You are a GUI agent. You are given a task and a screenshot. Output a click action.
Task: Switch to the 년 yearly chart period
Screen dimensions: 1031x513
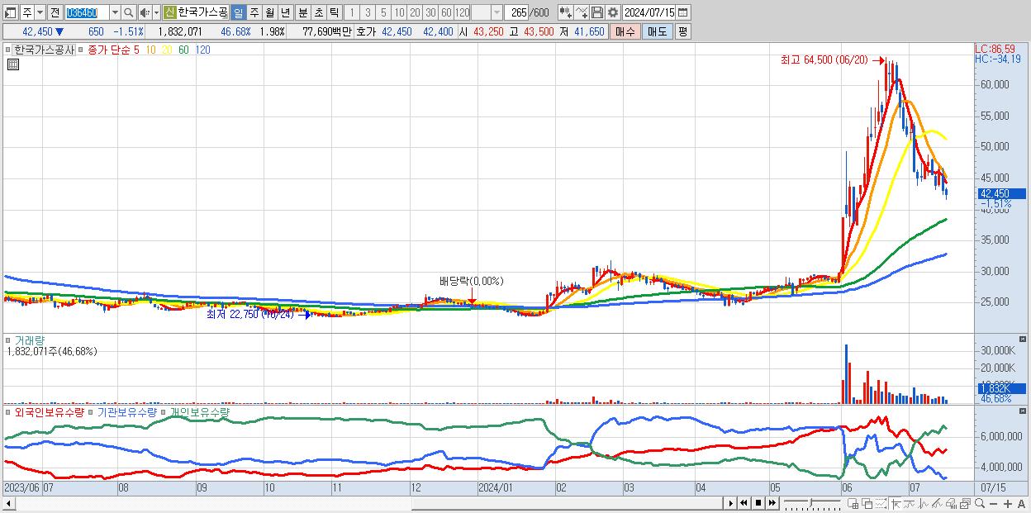(x=285, y=12)
